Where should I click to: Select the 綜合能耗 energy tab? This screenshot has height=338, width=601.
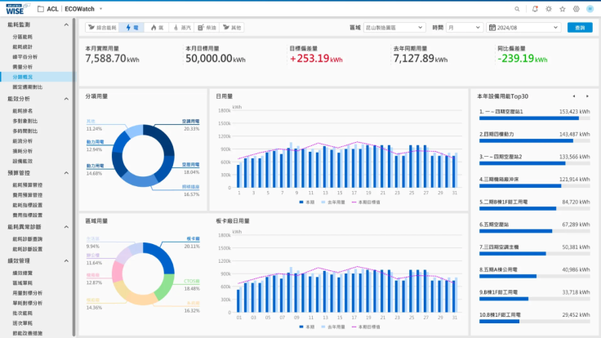click(x=102, y=28)
